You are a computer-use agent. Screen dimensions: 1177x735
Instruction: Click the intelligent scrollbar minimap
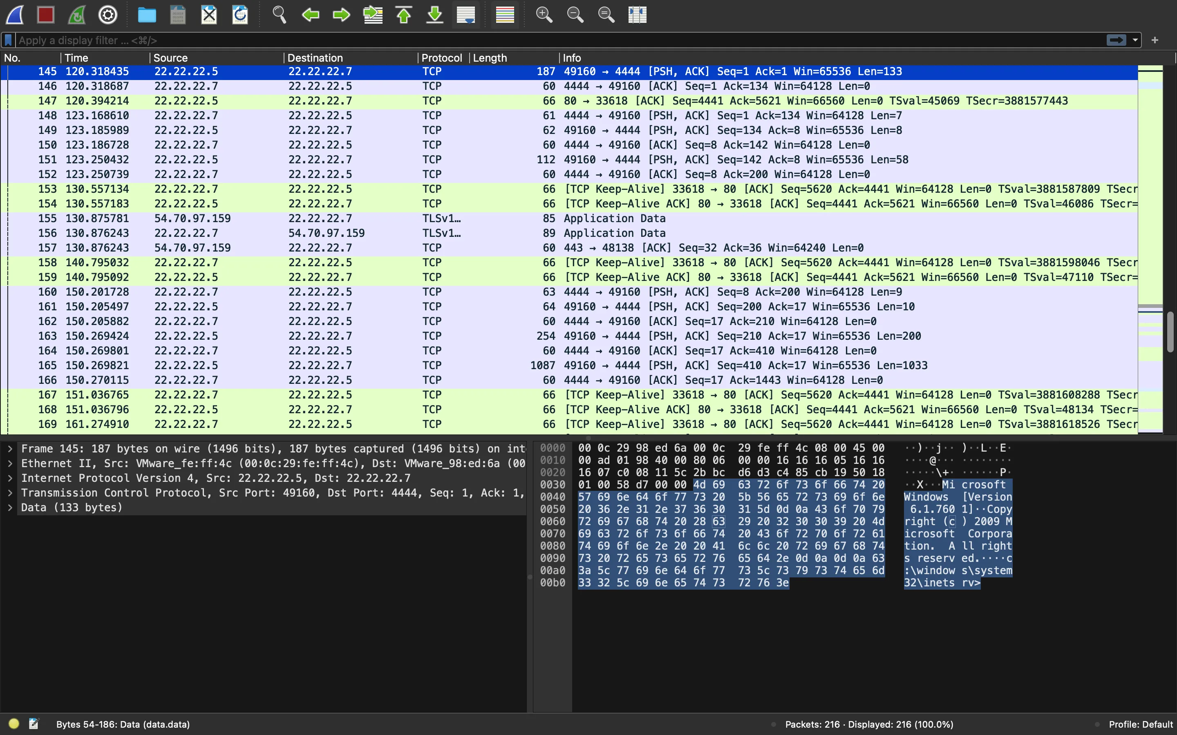1150,249
